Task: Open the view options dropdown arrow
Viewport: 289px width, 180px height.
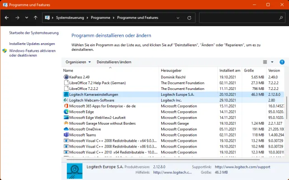Action: (272, 62)
